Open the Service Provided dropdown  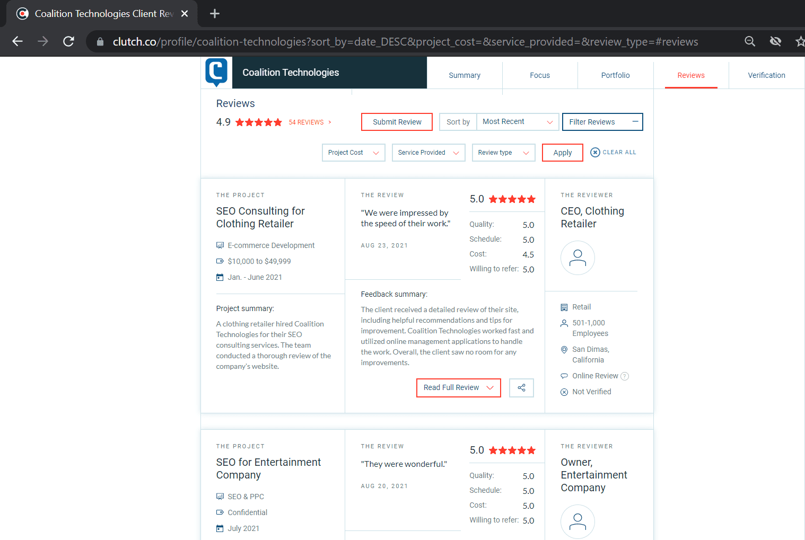point(428,153)
